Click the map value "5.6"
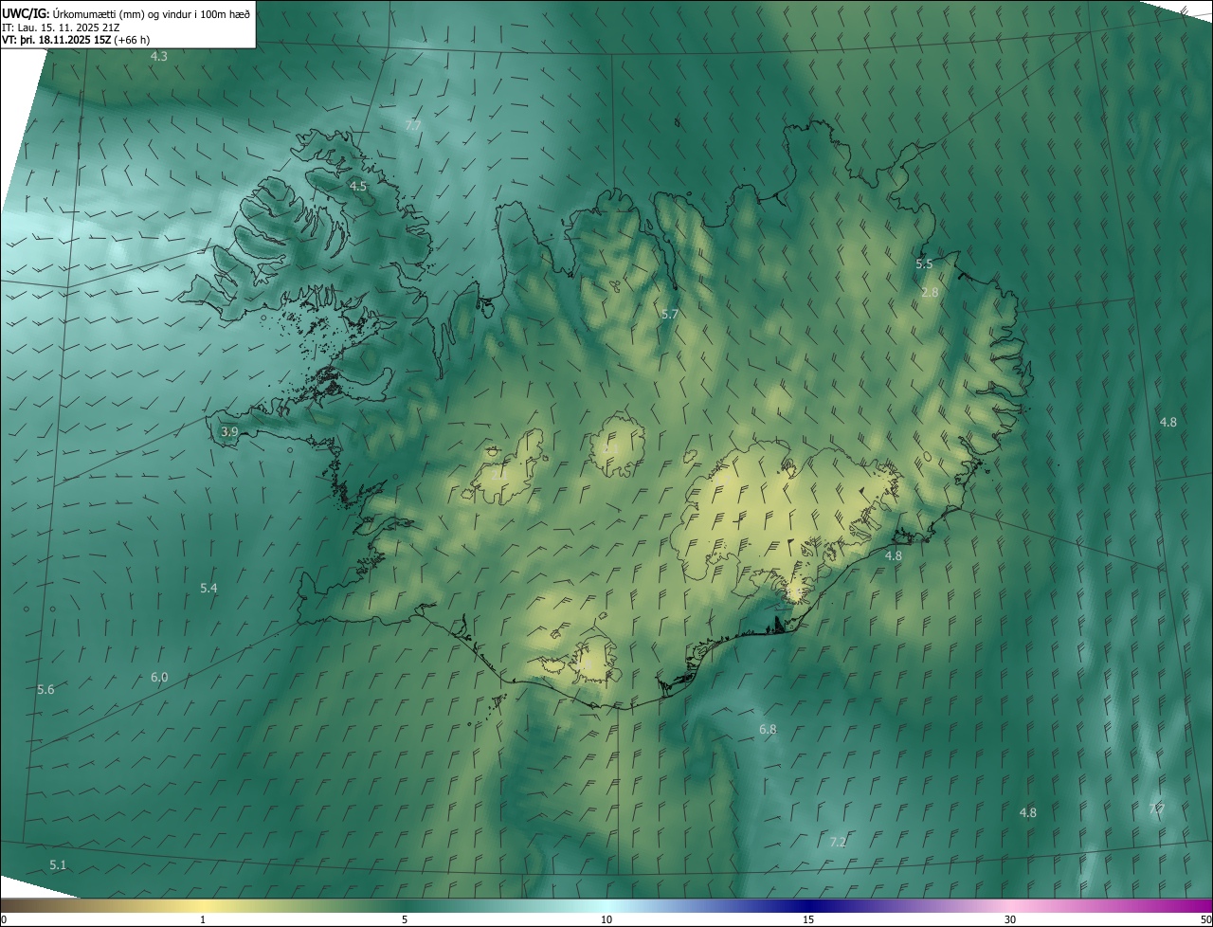1213x927 pixels. (45, 690)
